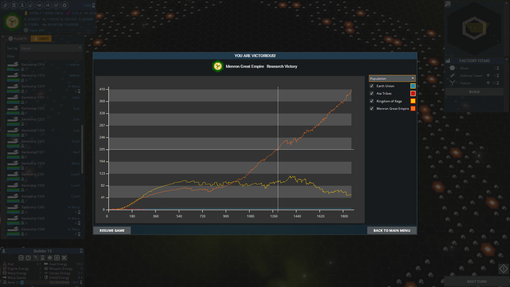Click BACK TO MAIN MENU button
510x287 pixels.
click(x=392, y=230)
